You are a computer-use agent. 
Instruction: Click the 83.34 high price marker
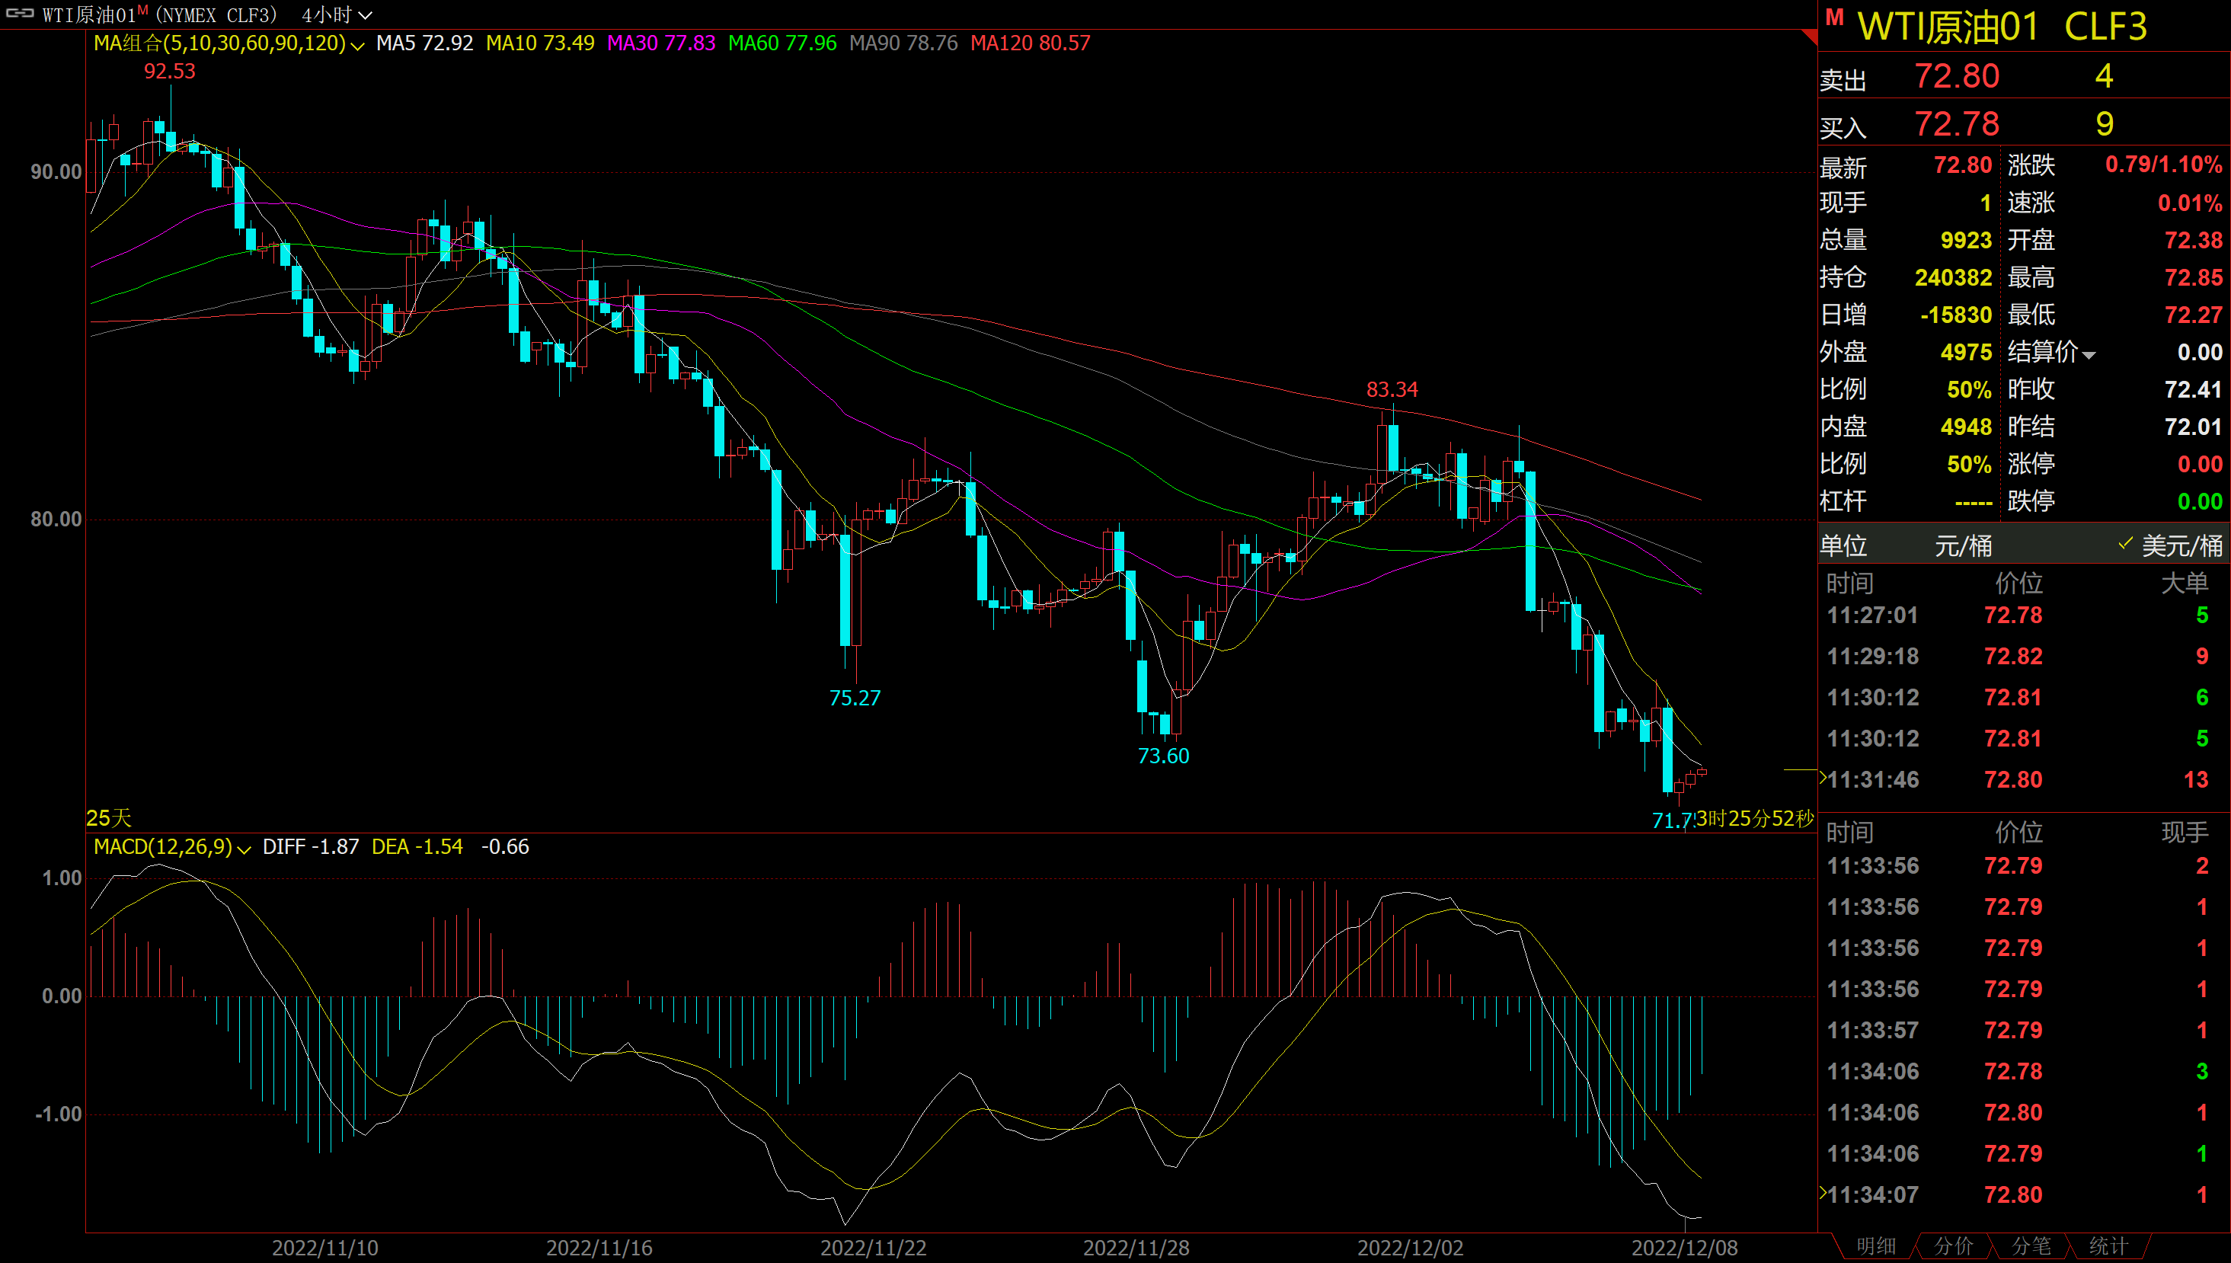tap(1392, 389)
